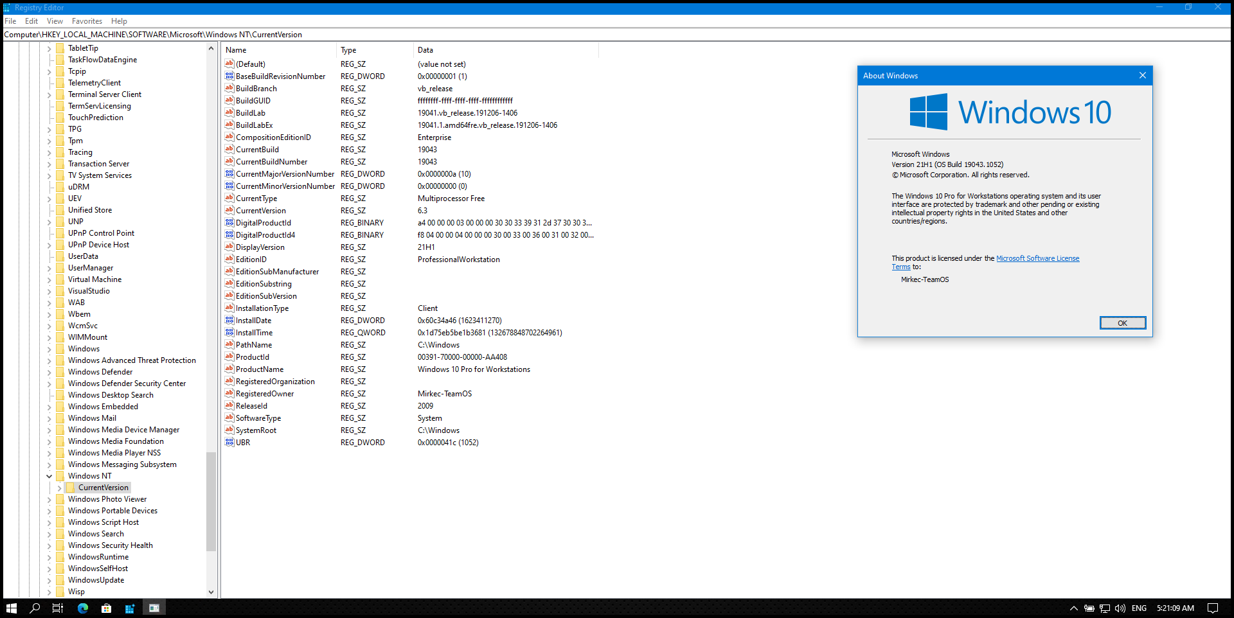Expand the WindowsUpdate tree node
This screenshot has height=618, width=1234.
(x=49, y=580)
